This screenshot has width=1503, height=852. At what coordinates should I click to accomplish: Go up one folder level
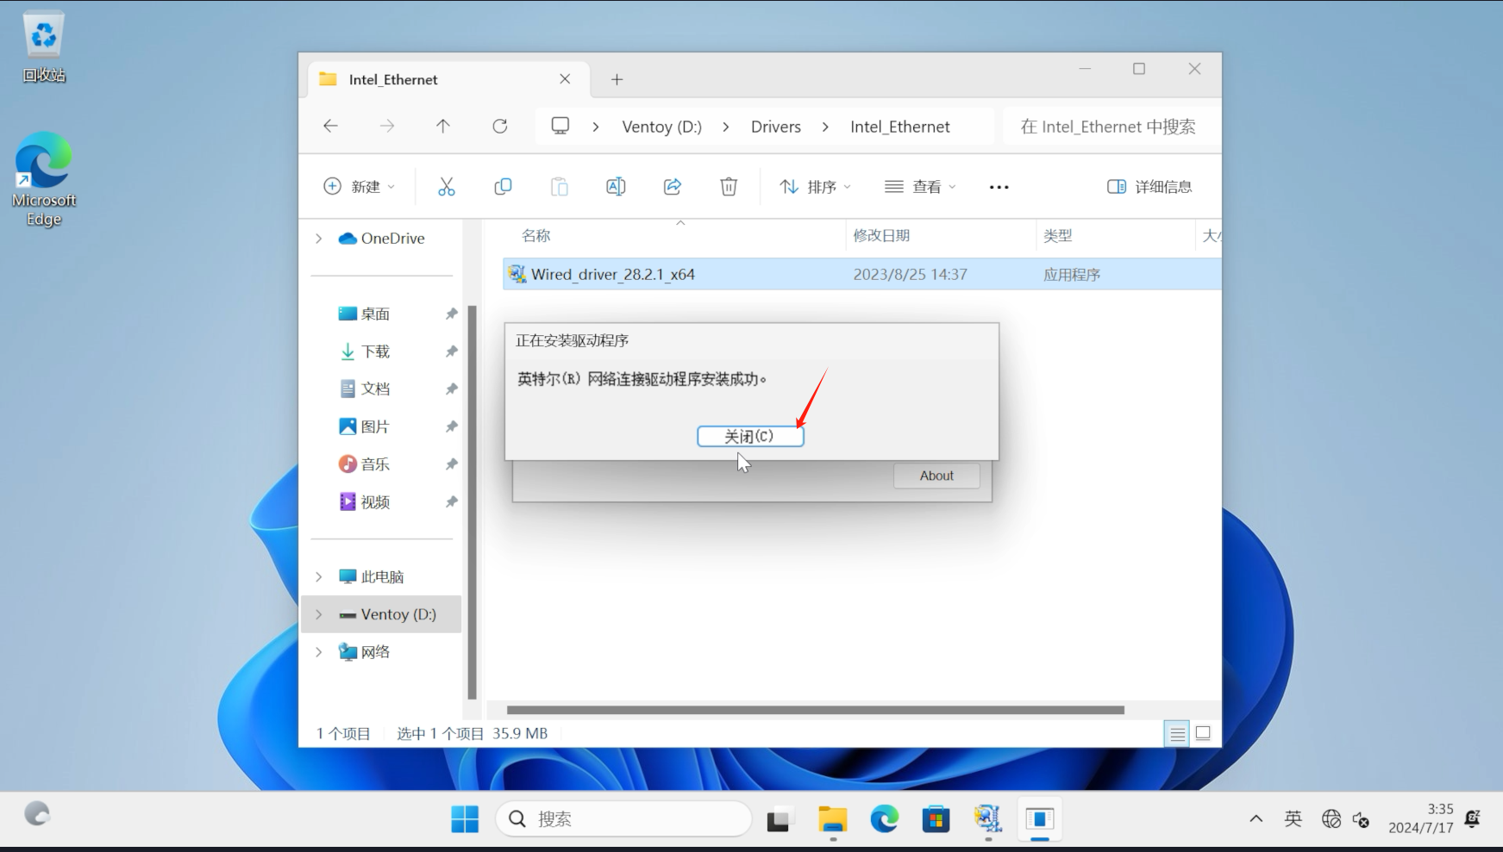[443, 126]
